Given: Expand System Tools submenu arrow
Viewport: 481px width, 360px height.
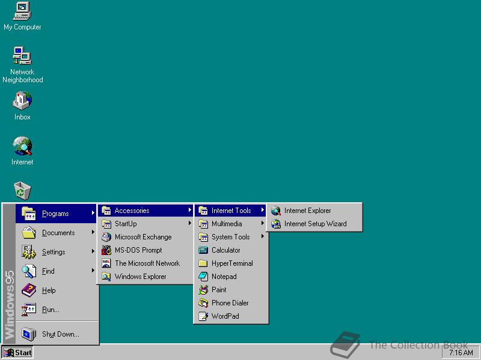Looking at the screenshot, I should tap(262, 236).
